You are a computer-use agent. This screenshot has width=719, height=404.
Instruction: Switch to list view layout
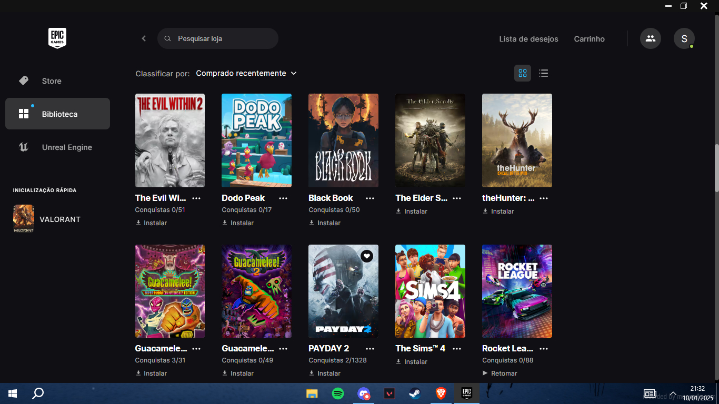[544, 73]
